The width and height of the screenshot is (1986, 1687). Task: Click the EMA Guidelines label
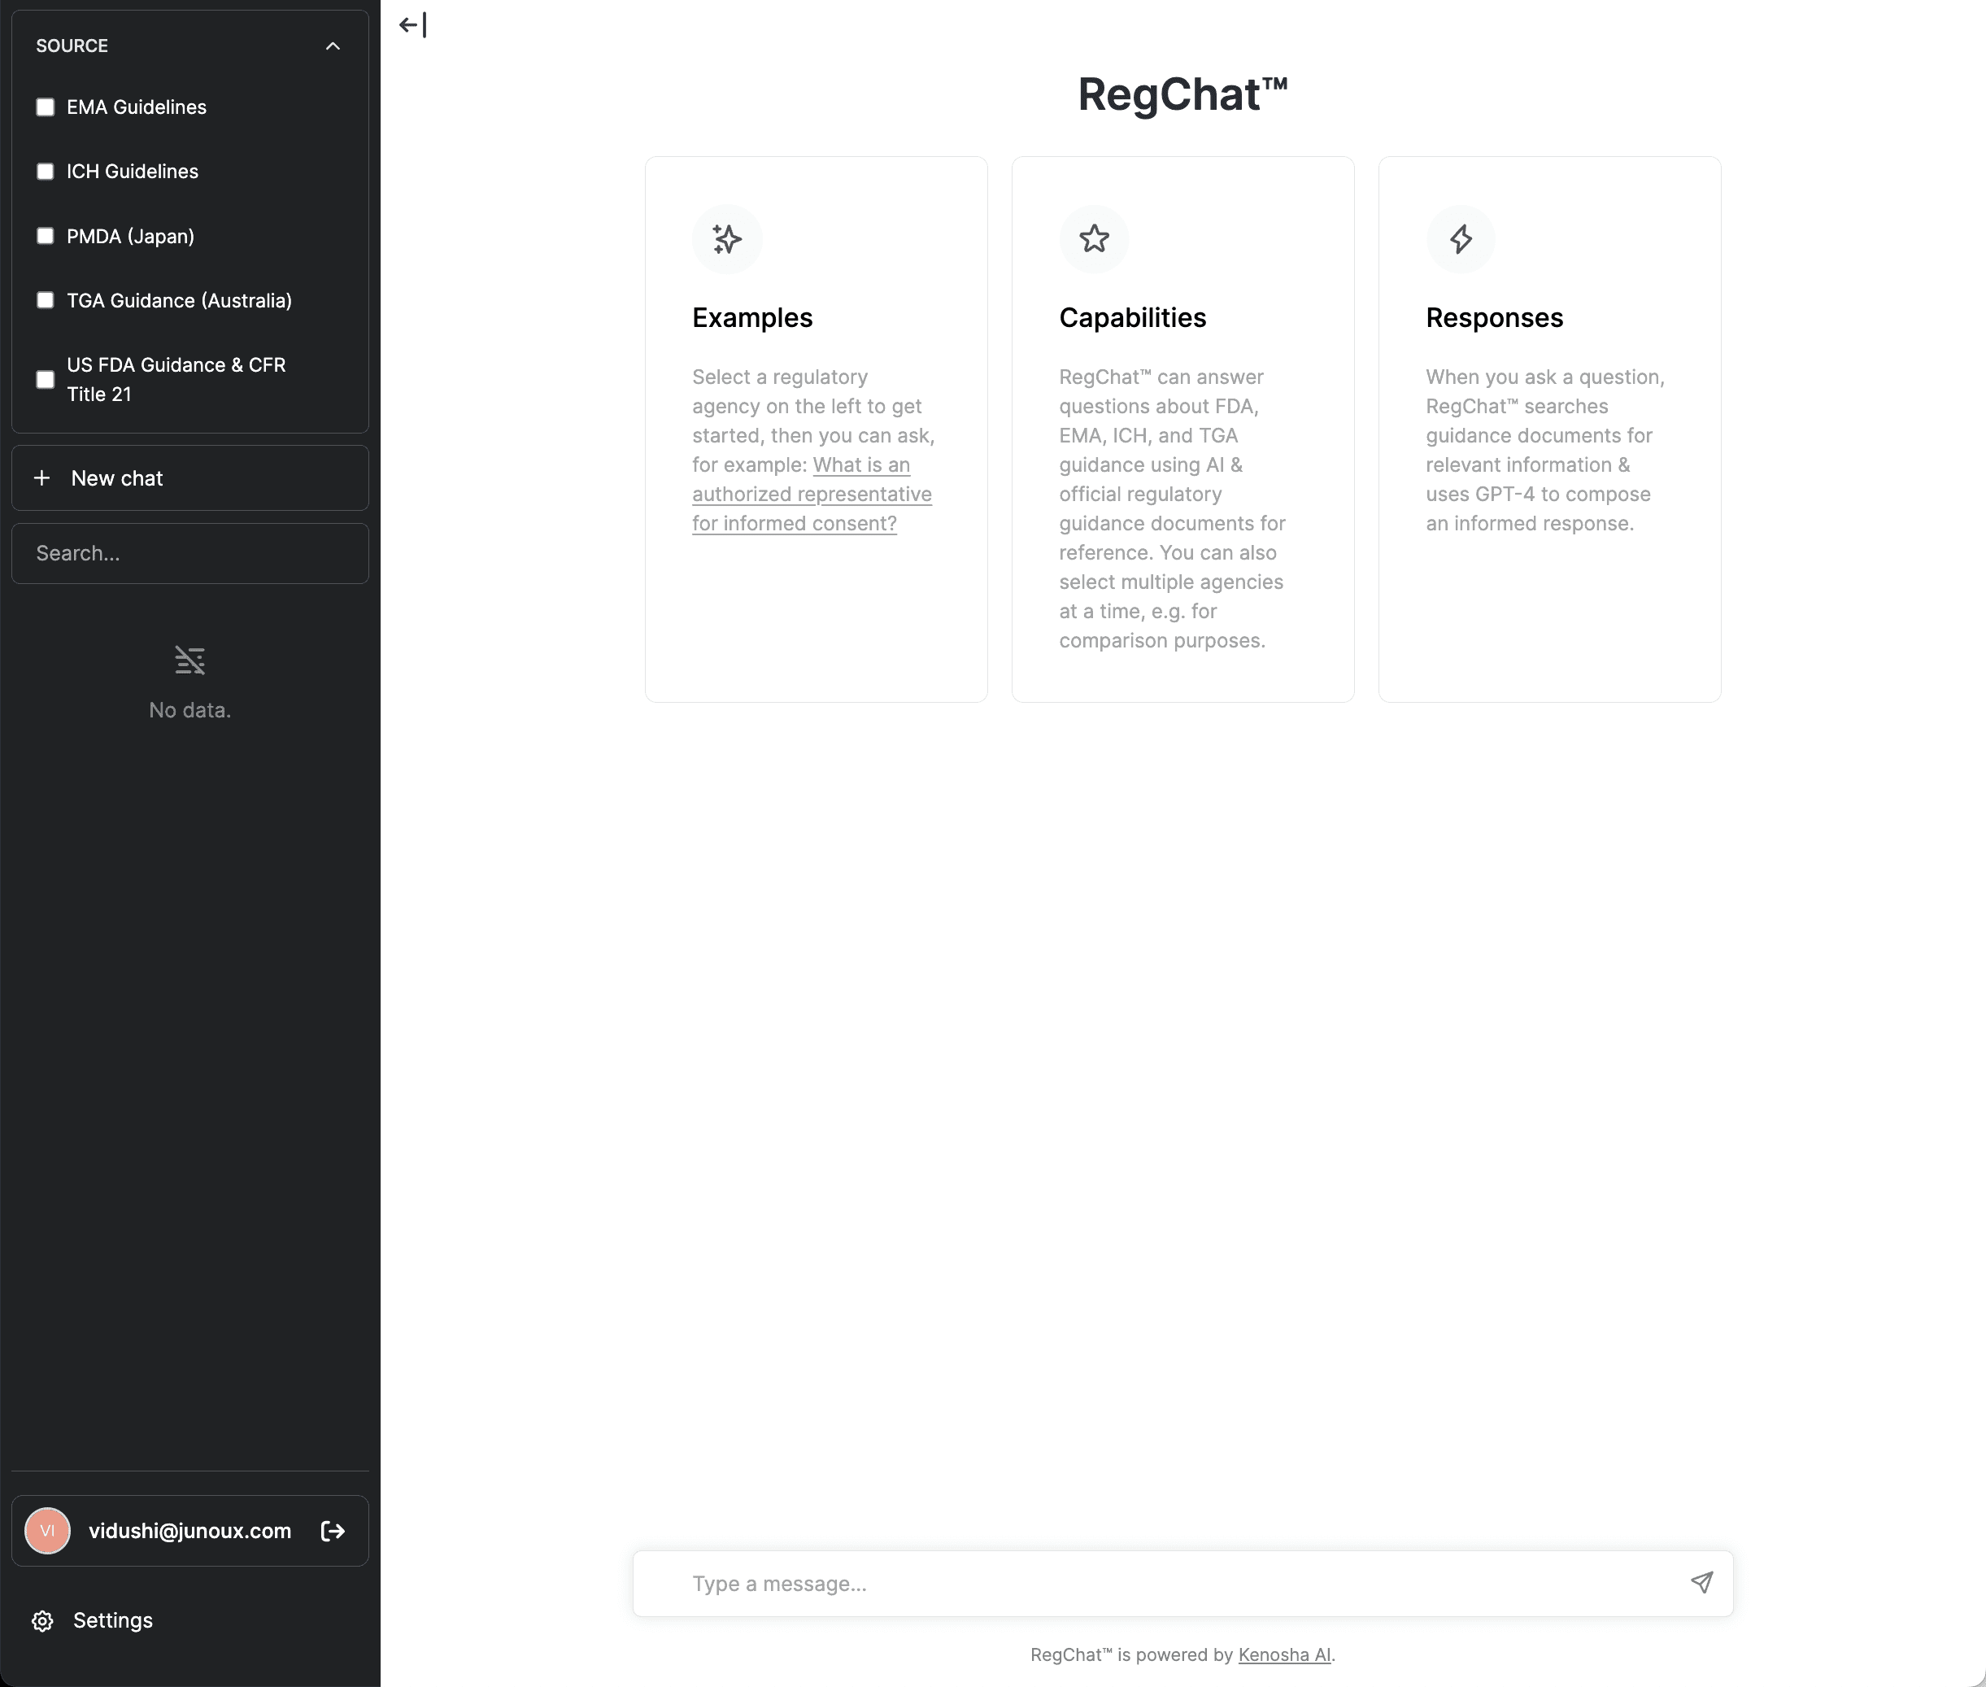[x=137, y=107]
